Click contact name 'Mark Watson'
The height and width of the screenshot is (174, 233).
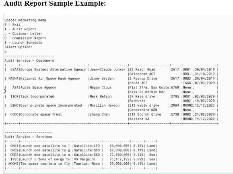coord(101,96)
